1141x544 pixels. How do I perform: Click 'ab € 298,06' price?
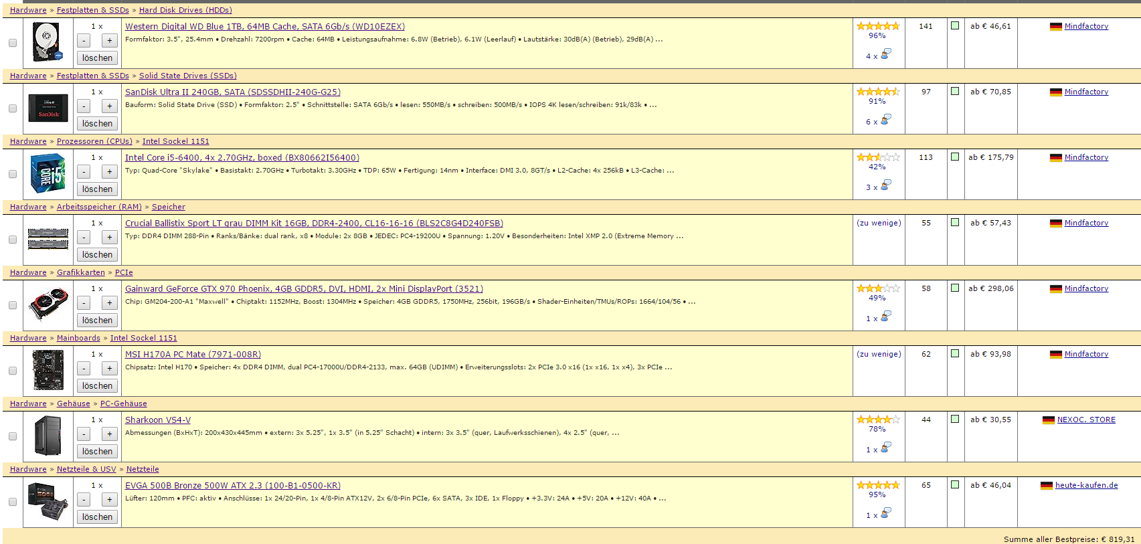pyautogui.click(x=991, y=288)
